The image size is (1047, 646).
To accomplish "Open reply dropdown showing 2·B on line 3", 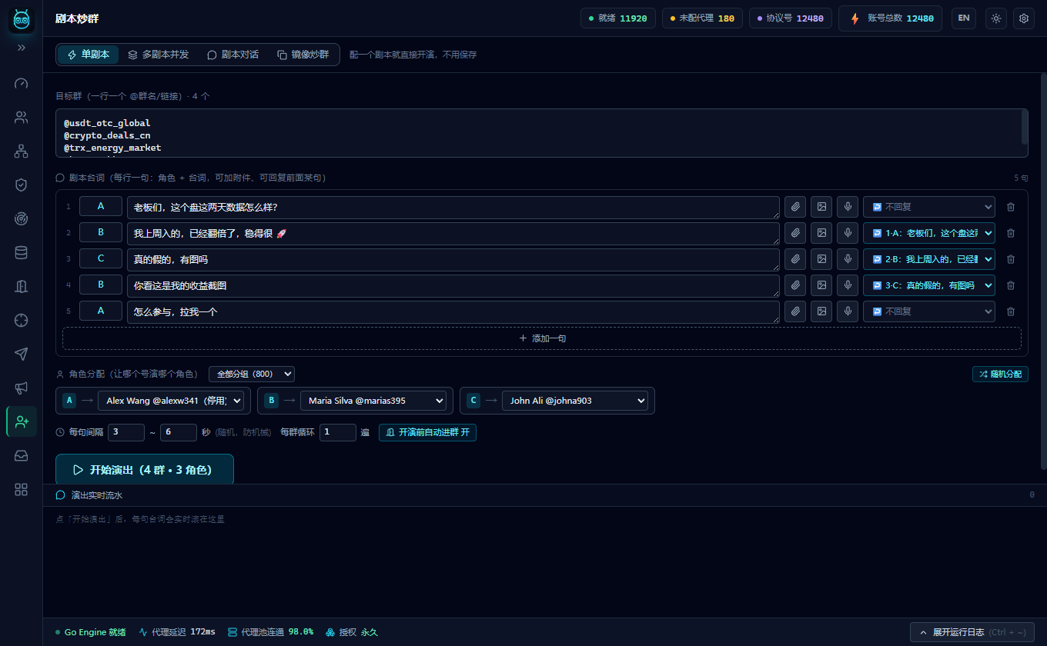I will 929,259.
